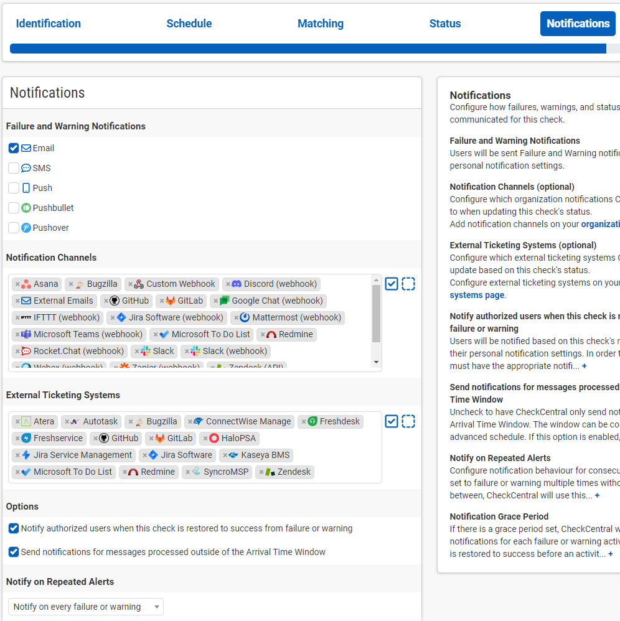Screen dimensions: 620x621
Task: Select all External Ticketing Systems icon
Action: tap(392, 421)
